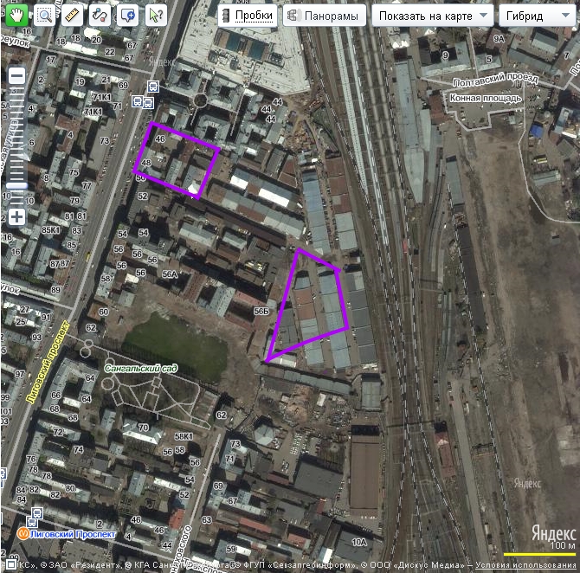The height and width of the screenshot is (573, 580).
Task: Click the Сангальский сад park label
Action: pyautogui.click(x=139, y=369)
